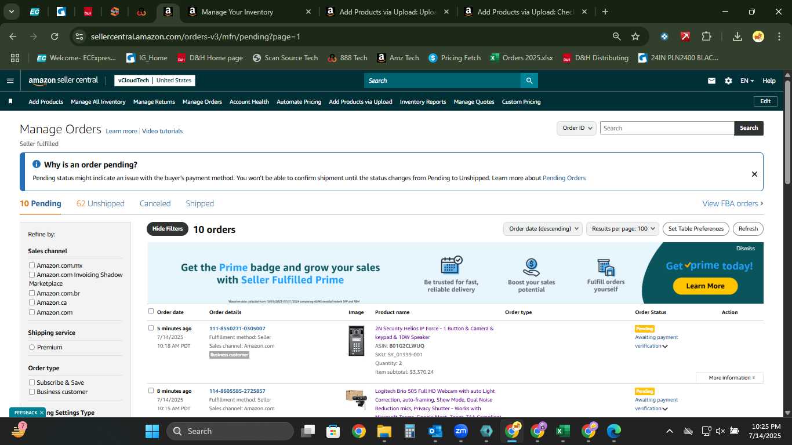Expand More information for first order
792x445 pixels.
coord(729,378)
